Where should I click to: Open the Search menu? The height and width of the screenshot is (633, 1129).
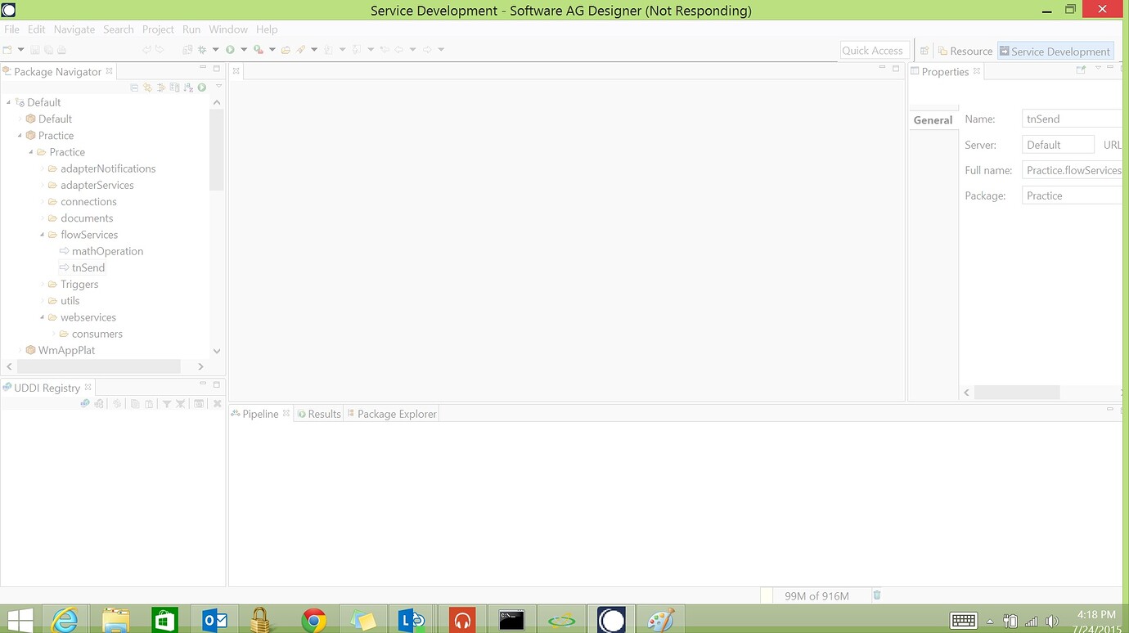click(119, 29)
